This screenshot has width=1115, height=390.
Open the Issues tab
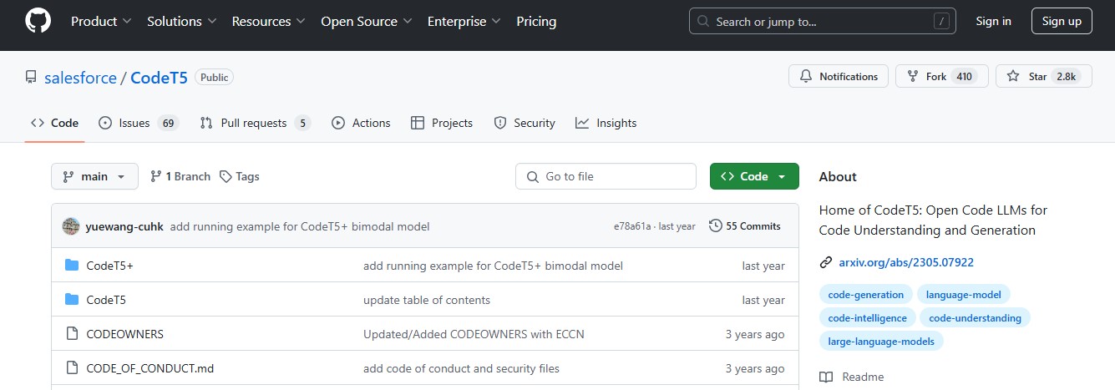139,123
